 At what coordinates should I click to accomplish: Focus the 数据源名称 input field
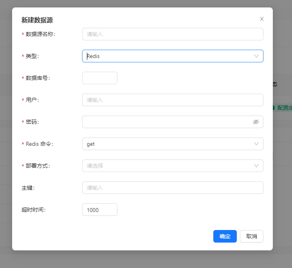173,34
